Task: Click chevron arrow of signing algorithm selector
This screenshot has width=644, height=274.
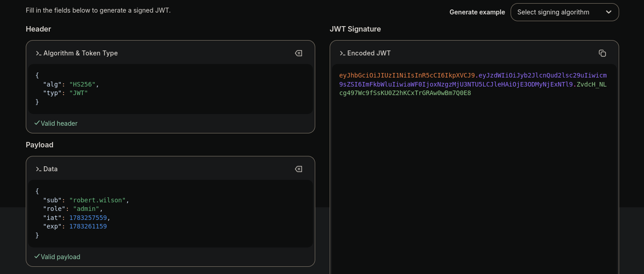Action: [609, 12]
